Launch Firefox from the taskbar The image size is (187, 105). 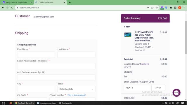pyautogui.click(x=11, y=103)
